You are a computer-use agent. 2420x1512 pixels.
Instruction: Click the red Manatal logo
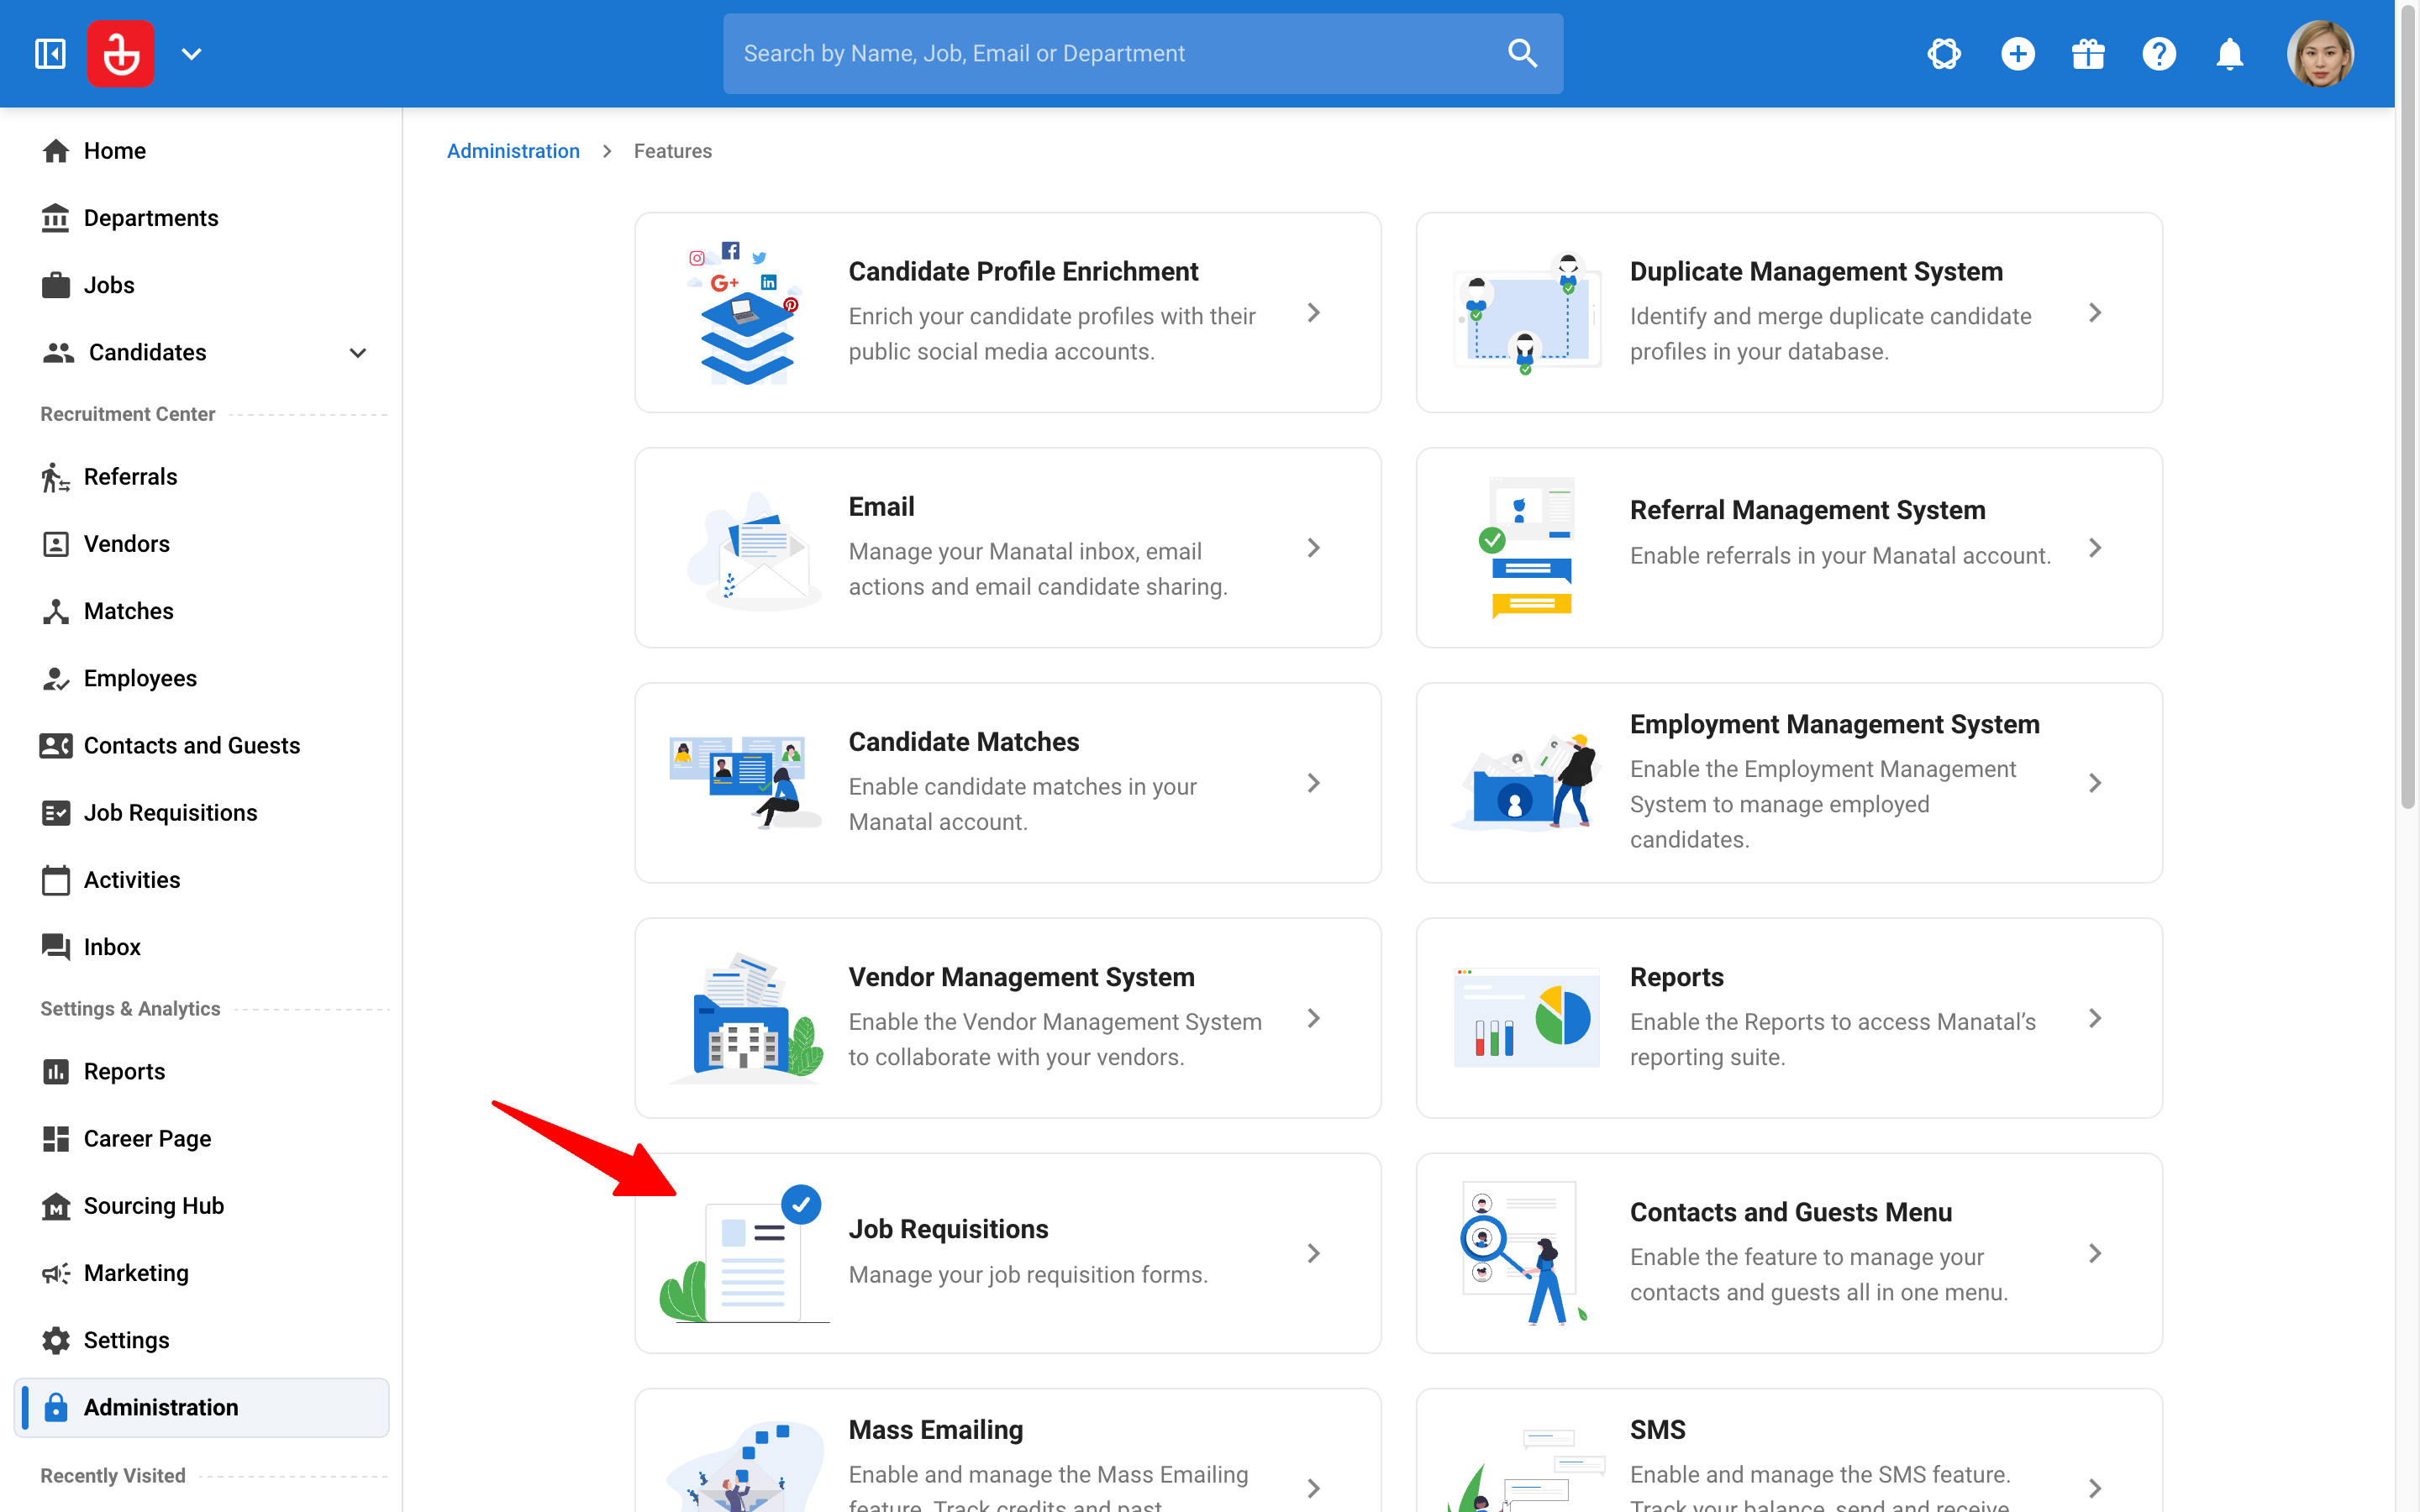pyautogui.click(x=121, y=53)
